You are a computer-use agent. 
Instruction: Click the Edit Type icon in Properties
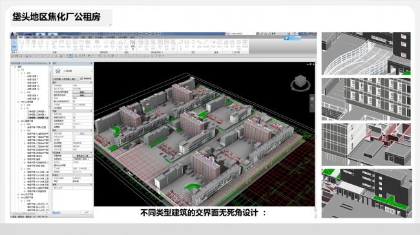coord(81,79)
